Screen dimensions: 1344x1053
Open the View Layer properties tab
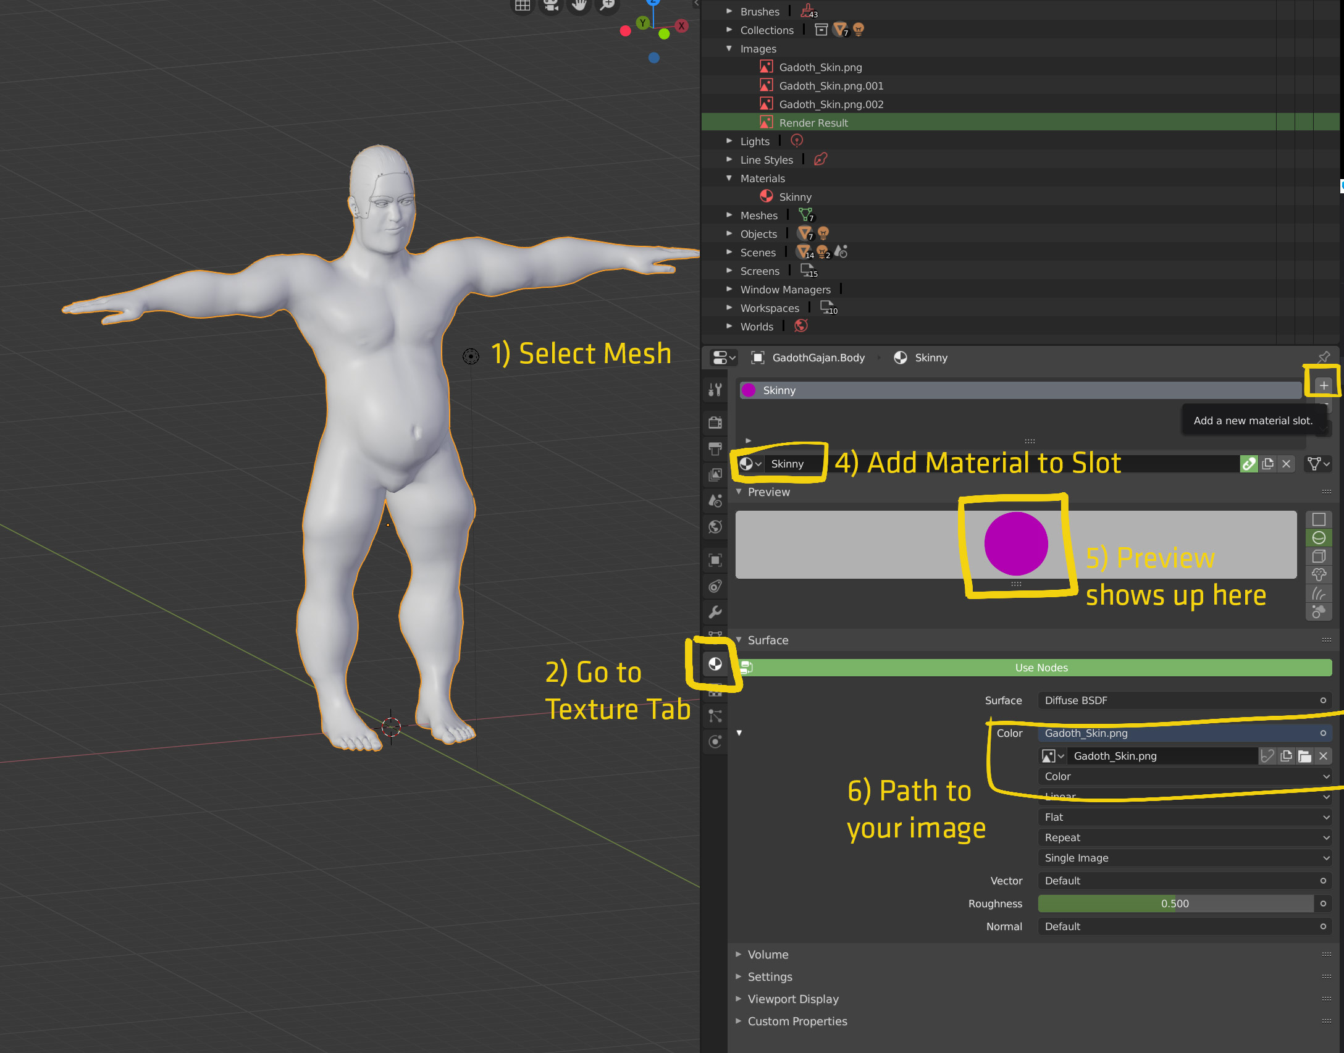(x=715, y=474)
